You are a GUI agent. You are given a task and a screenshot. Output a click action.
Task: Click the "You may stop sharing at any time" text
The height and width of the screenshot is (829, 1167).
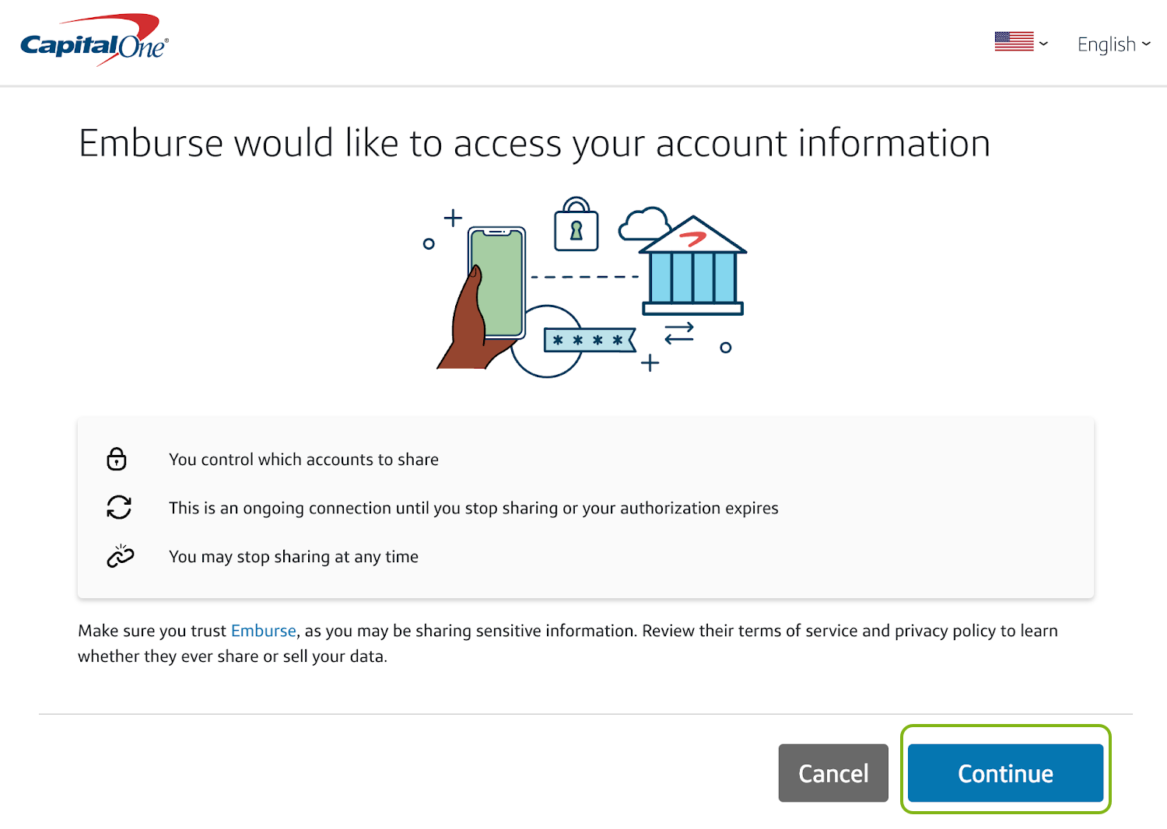(x=293, y=557)
